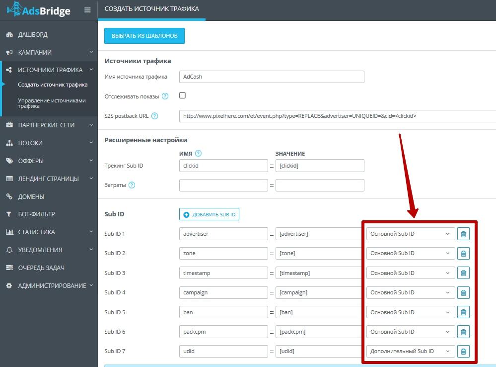
Task: Open Sub ID 2 type dropdown
Action: [x=411, y=253]
